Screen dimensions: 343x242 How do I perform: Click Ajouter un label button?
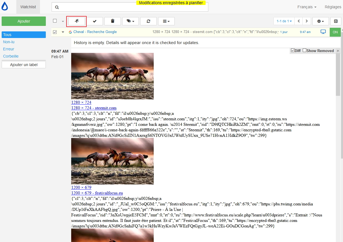click(x=24, y=65)
